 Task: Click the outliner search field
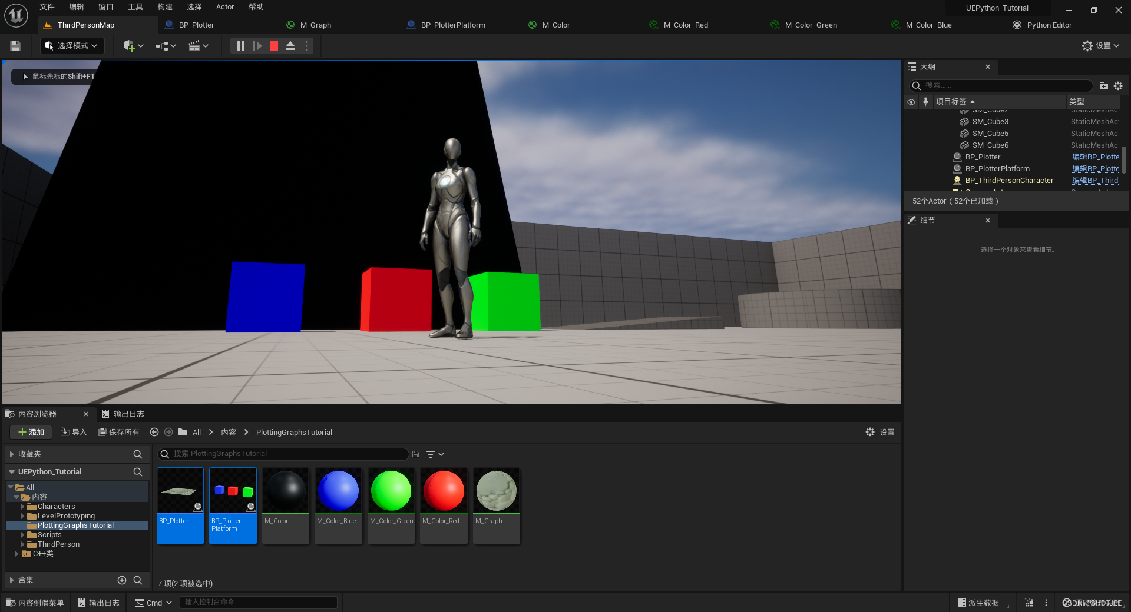point(1001,86)
